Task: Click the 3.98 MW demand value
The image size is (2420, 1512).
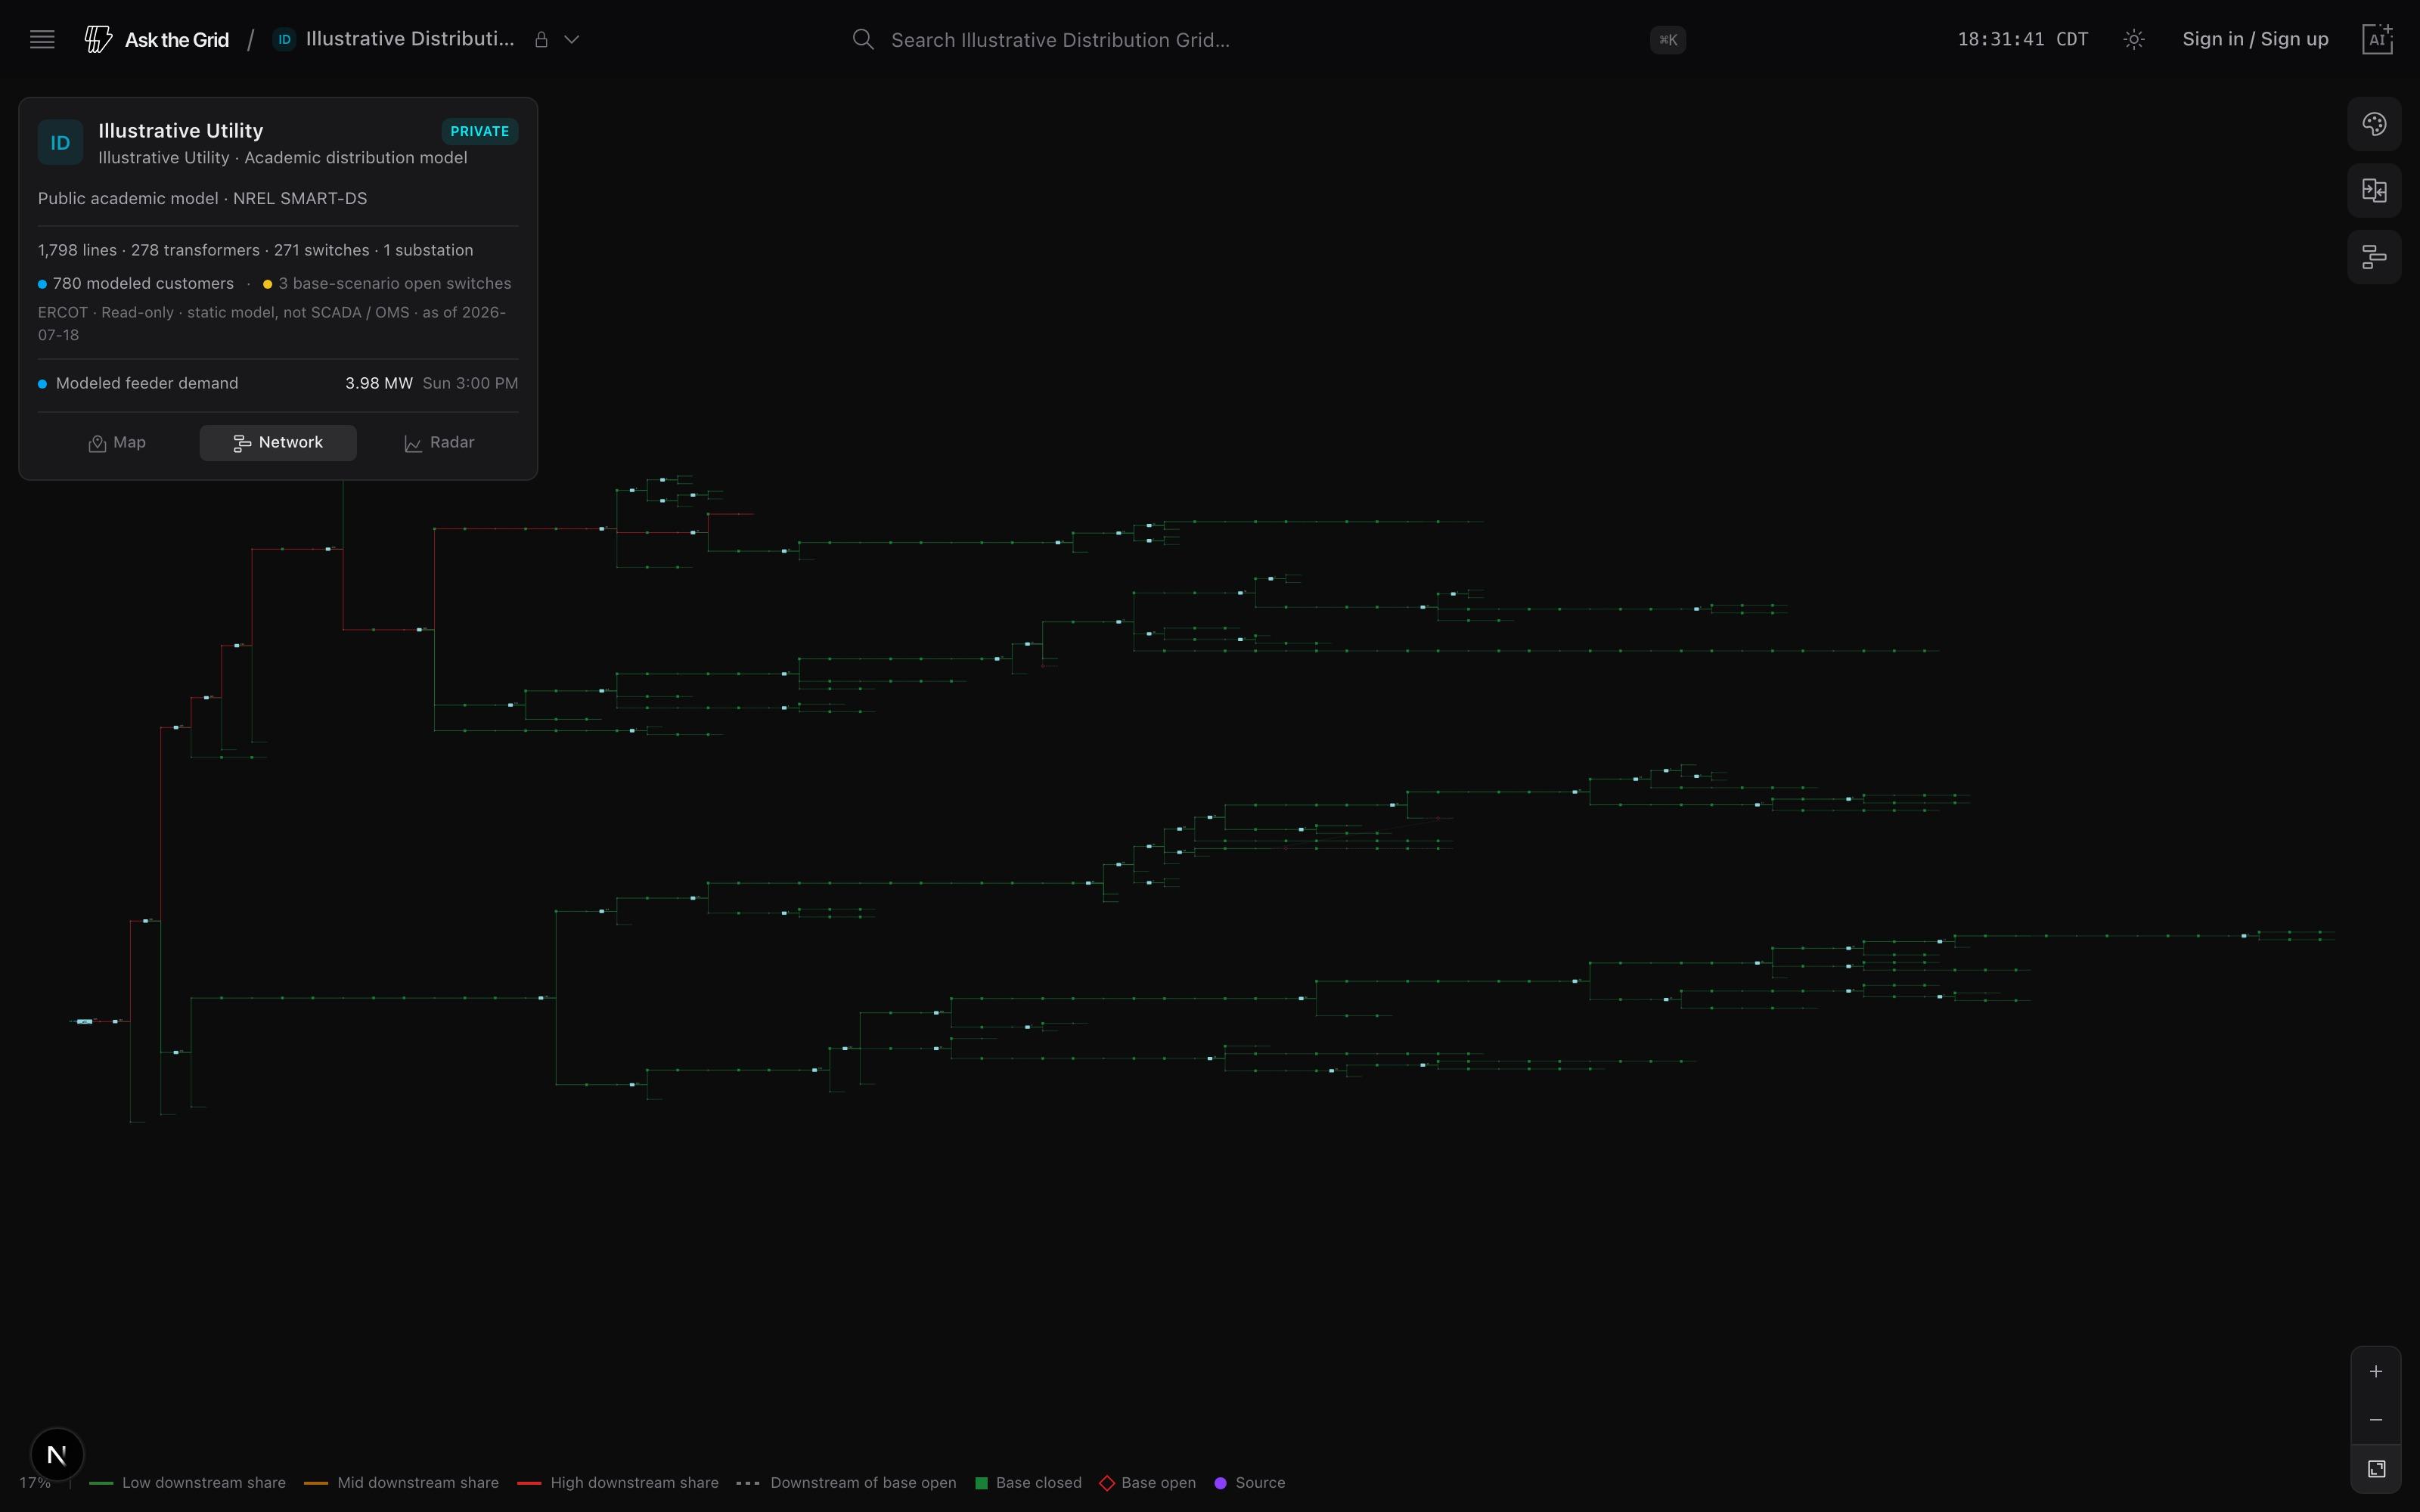Action: pos(379,383)
